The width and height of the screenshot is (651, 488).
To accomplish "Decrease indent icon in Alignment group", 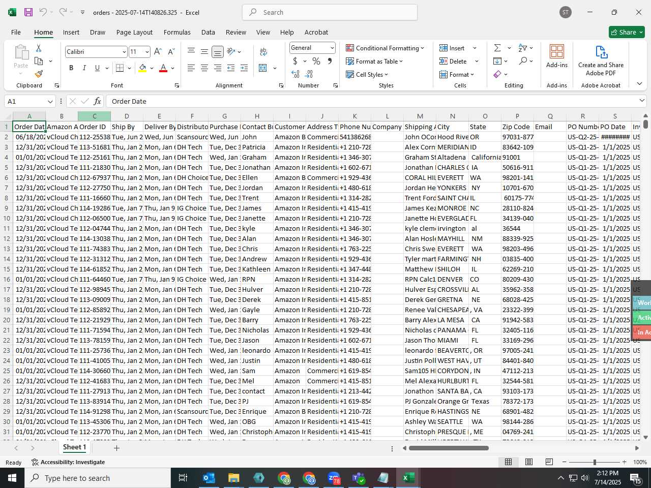I will click(231, 68).
